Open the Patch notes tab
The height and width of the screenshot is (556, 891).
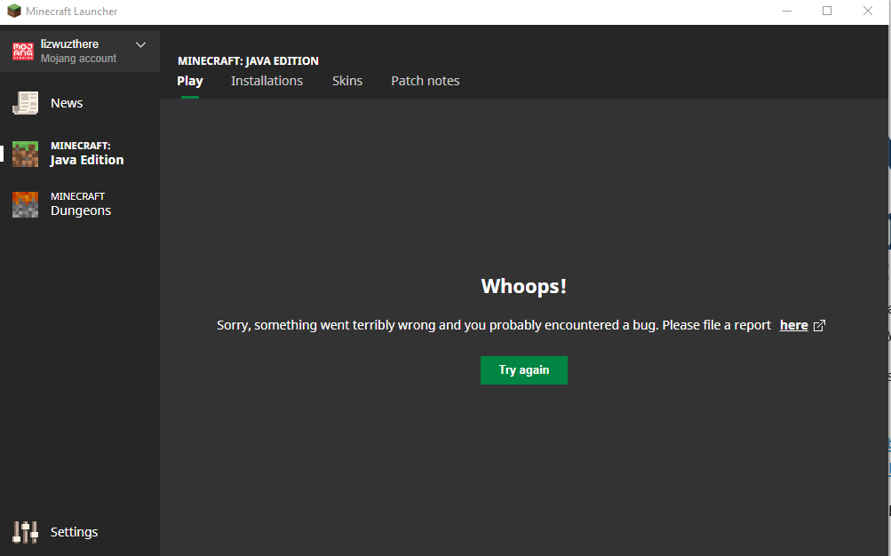(425, 81)
